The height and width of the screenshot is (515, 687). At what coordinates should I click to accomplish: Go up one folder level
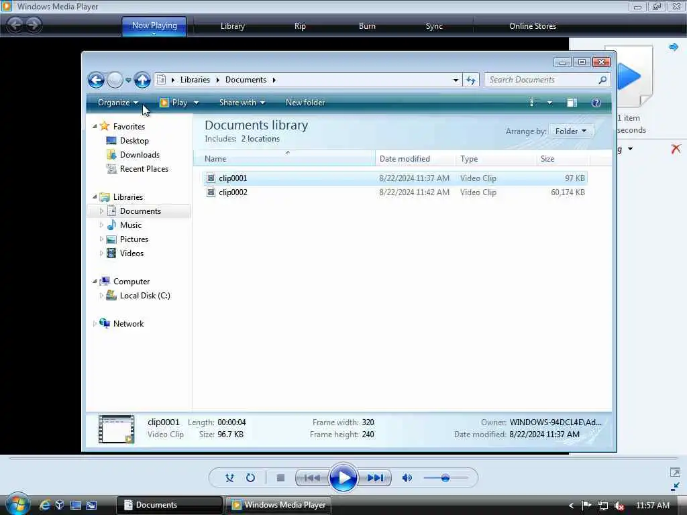142,80
